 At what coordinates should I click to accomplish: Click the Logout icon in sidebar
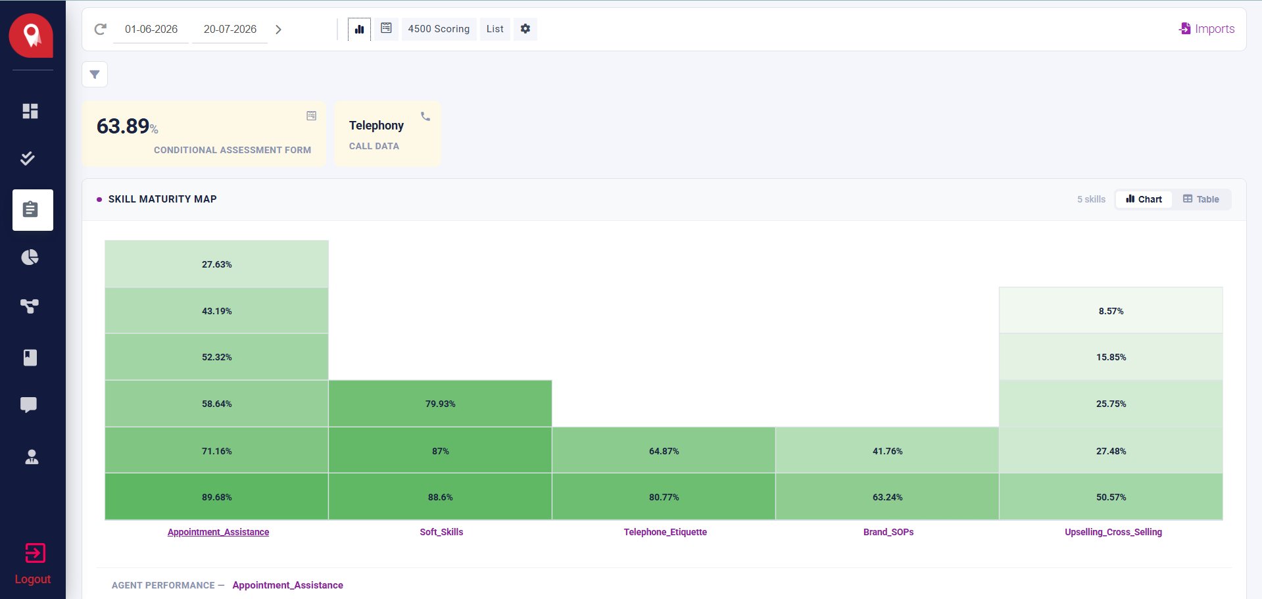[35, 553]
